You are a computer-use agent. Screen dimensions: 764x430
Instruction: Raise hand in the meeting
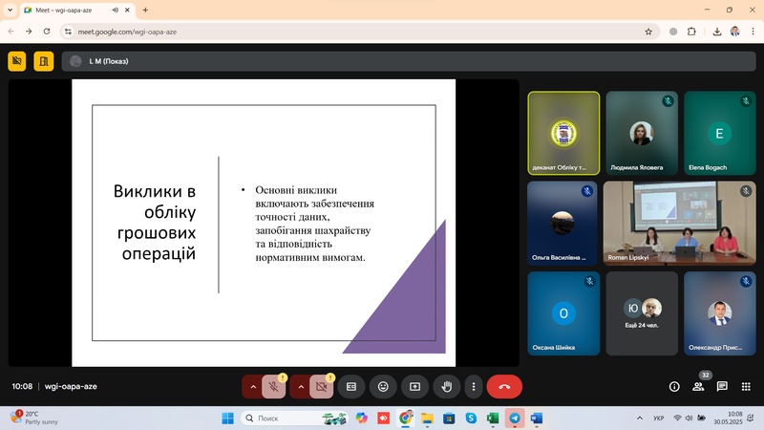pyautogui.click(x=445, y=387)
